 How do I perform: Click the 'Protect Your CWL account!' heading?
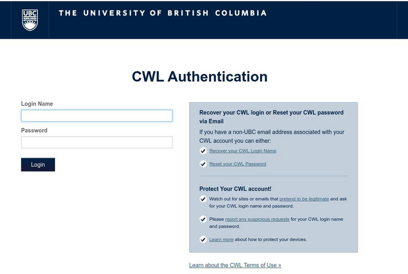235,188
